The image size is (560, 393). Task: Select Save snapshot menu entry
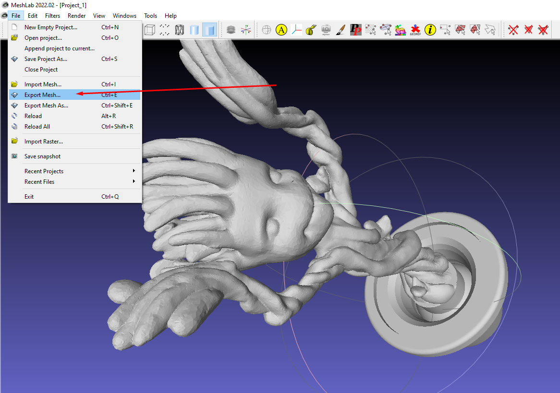coord(74,156)
